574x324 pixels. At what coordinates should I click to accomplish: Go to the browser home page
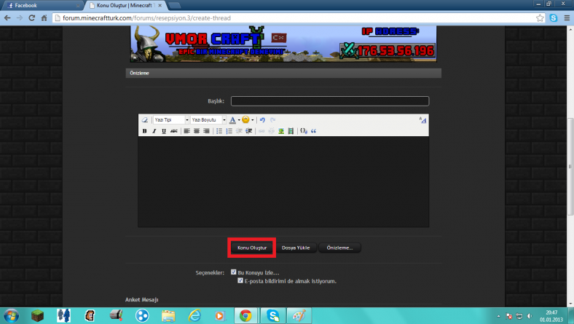pyautogui.click(x=44, y=18)
